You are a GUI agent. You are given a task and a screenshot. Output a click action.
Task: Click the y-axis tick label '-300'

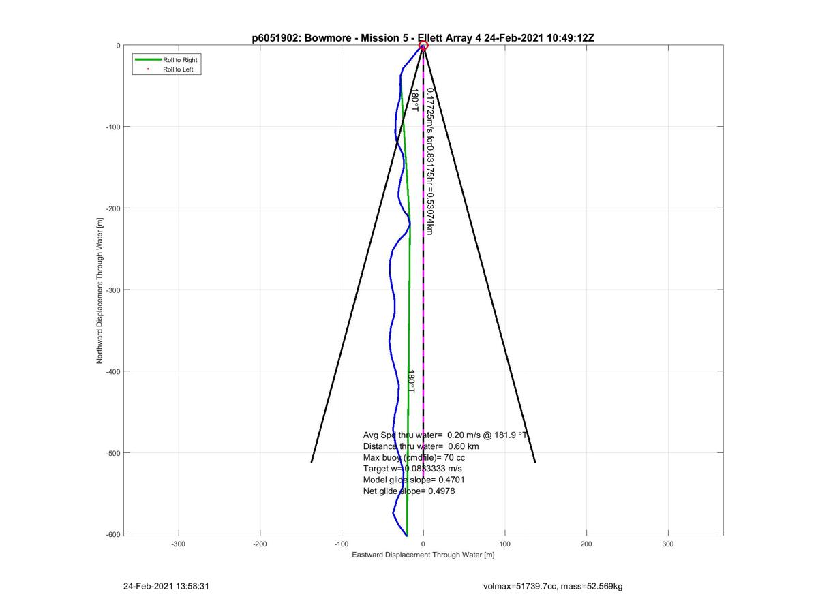(113, 290)
